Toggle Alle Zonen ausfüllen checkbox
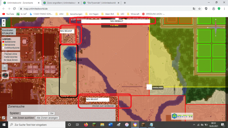Image resolution: width=228 pixels, height=128 pixels. pyautogui.click(x=11, y=118)
